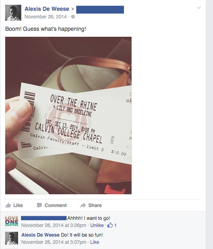Click the Comment button text
213x249 pixels.
55,205
